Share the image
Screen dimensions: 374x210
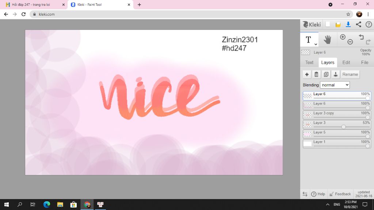pyautogui.click(x=359, y=24)
